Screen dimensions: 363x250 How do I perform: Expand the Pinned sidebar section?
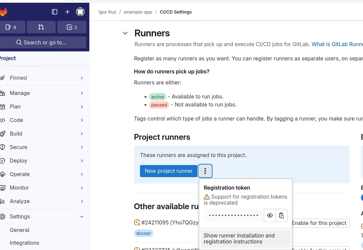tap(42, 78)
